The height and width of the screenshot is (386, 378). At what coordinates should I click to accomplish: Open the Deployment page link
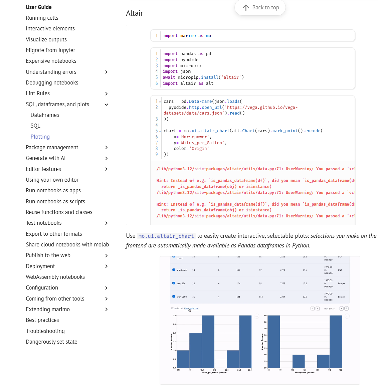click(x=40, y=266)
